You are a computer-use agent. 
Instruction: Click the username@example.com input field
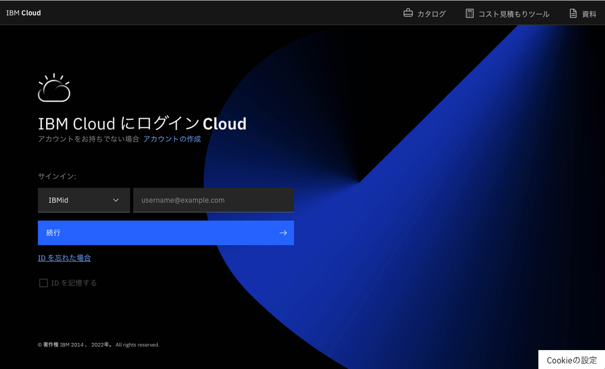213,200
